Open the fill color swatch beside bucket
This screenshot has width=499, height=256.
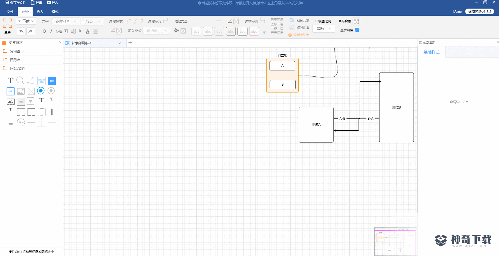(x=183, y=31)
